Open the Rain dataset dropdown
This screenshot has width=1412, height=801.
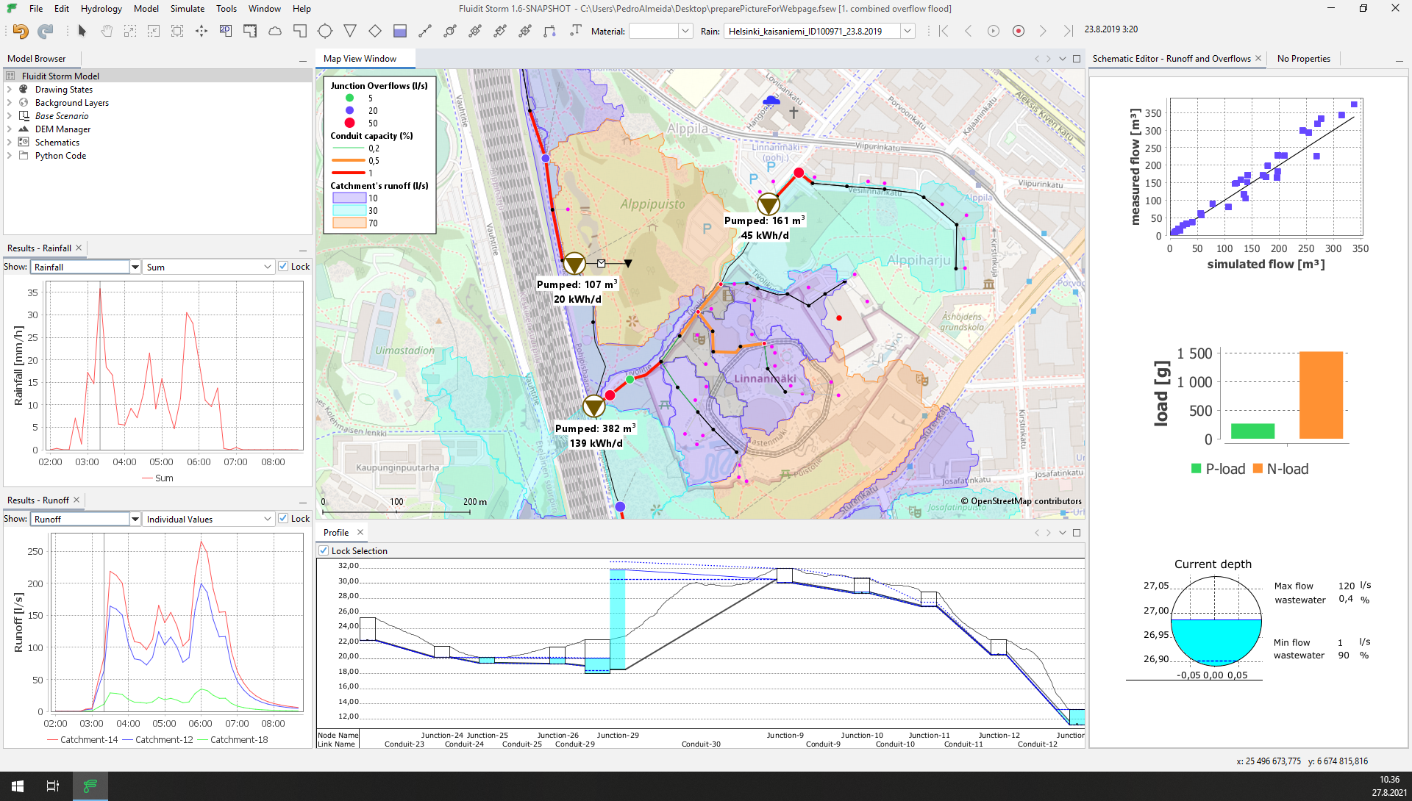pos(907,31)
